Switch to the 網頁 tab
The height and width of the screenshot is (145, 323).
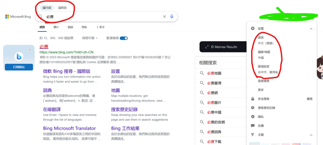[x=42, y=27]
